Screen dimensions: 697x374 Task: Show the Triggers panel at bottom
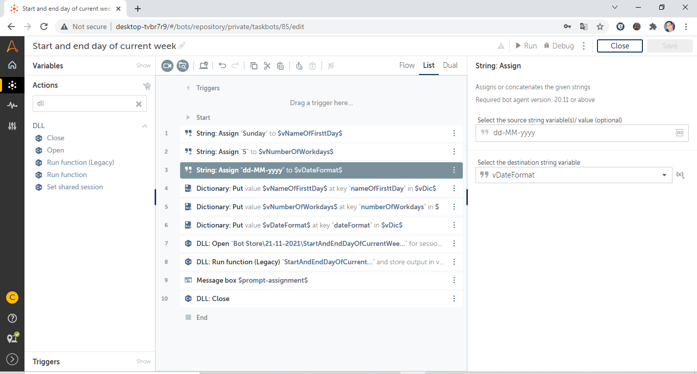(143, 361)
